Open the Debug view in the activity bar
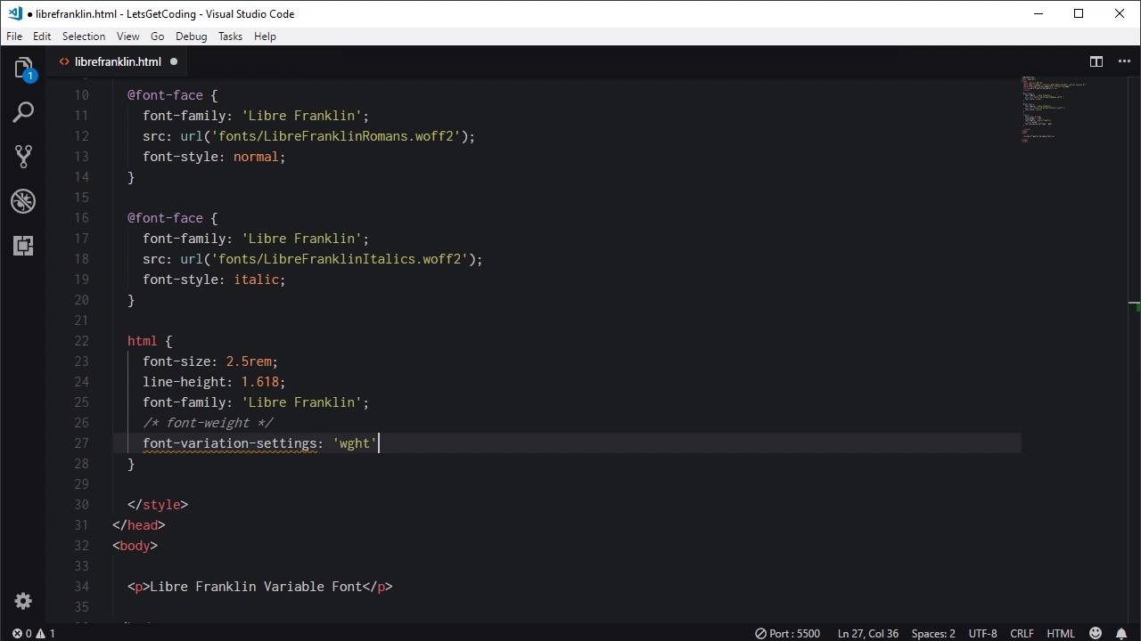The height and width of the screenshot is (641, 1141). pyautogui.click(x=24, y=201)
